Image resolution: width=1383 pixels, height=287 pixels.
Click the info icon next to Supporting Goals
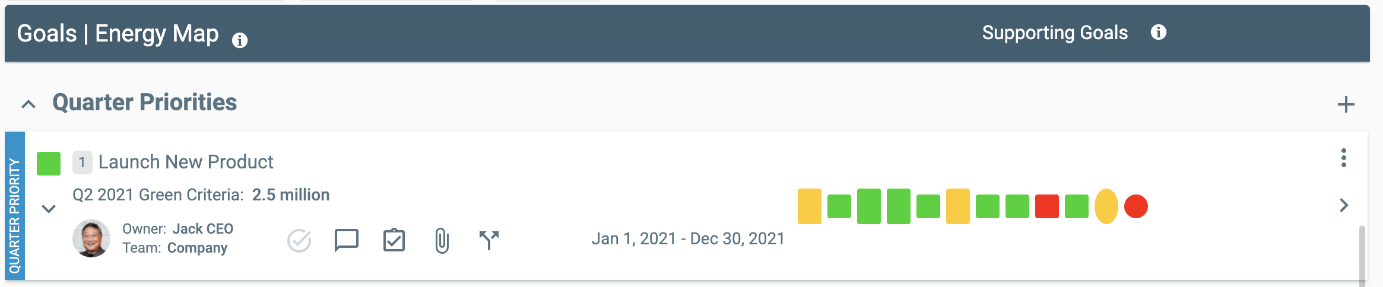coord(1158,32)
